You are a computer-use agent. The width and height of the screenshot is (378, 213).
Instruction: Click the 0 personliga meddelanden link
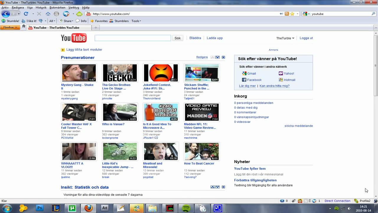(254, 103)
